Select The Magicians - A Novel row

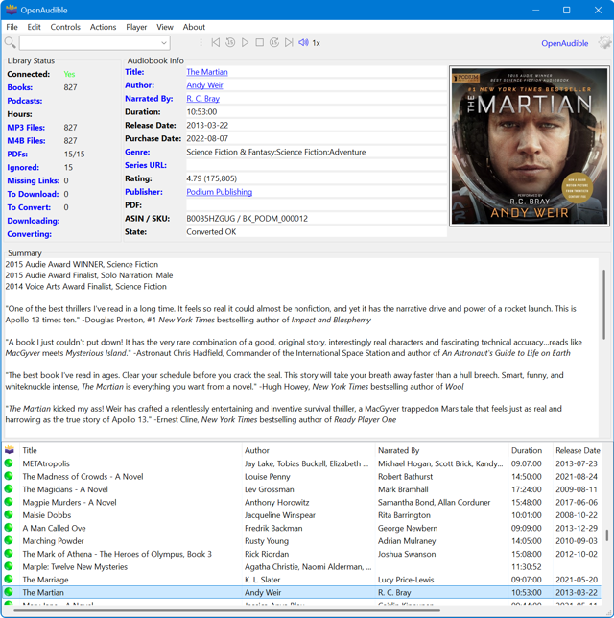(x=302, y=489)
